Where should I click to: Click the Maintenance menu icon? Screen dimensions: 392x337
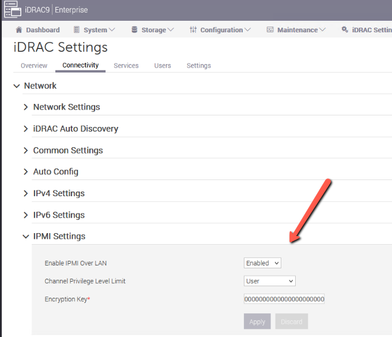click(x=270, y=30)
